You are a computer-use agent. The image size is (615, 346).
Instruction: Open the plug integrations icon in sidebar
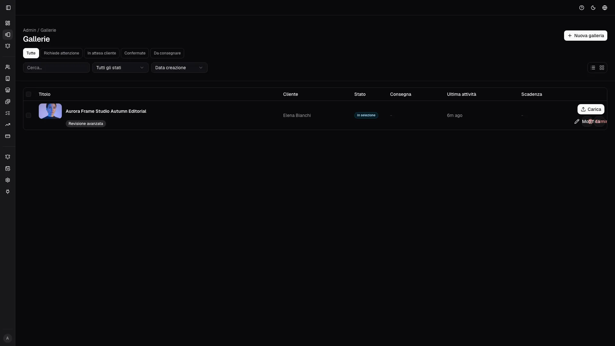(8, 192)
